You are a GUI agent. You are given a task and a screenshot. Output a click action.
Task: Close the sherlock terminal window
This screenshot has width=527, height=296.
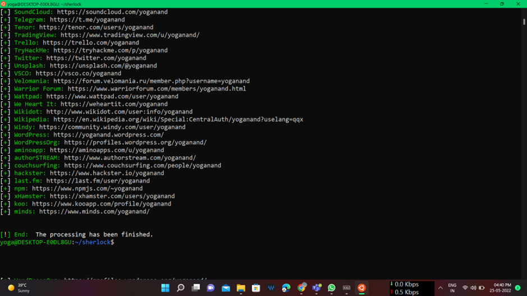click(x=518, y=4)
